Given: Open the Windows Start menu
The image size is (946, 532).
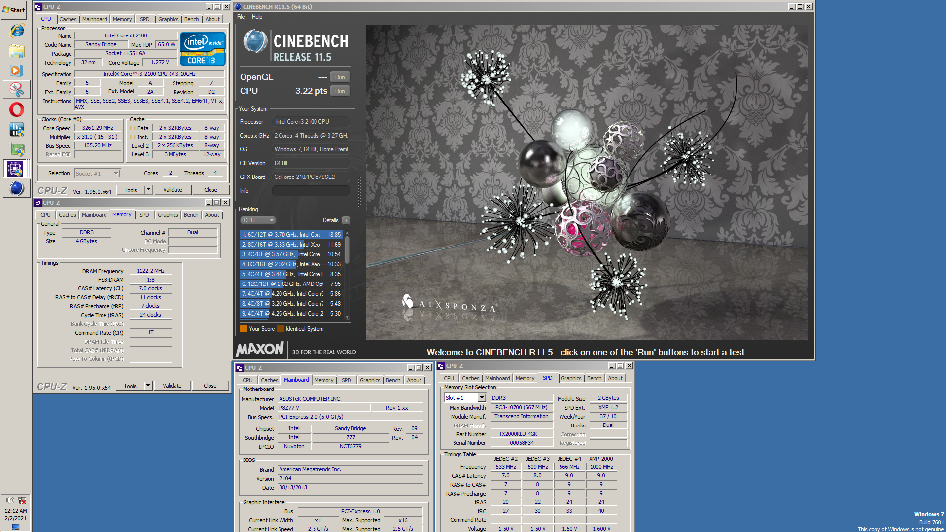Looking at the screenshot, I should point(14,10).
